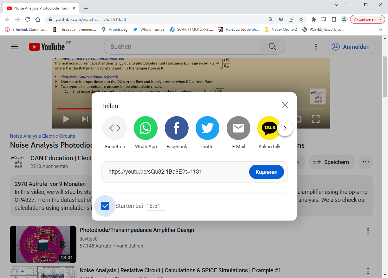Enter fullscreen mode
The image size is (388, 278).
pos(315,119)
